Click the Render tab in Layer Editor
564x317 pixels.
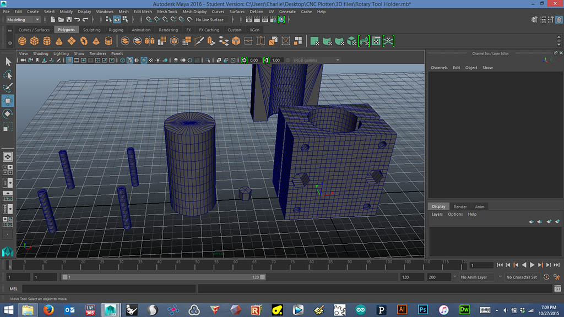[460, 206]
